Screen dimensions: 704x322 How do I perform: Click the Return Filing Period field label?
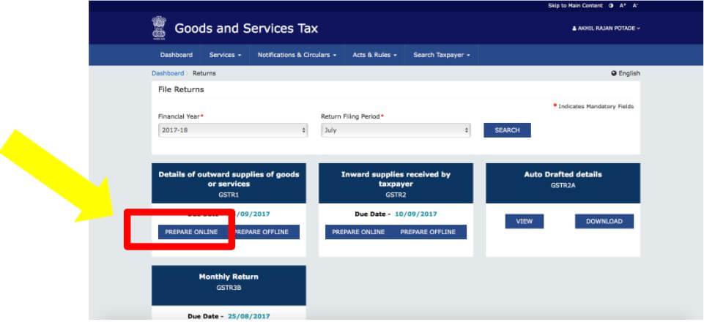coord(352,116)
